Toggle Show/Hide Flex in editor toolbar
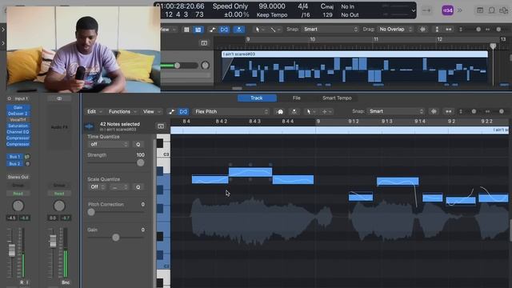This screenshot has height=288, width=512. (183, 112)
